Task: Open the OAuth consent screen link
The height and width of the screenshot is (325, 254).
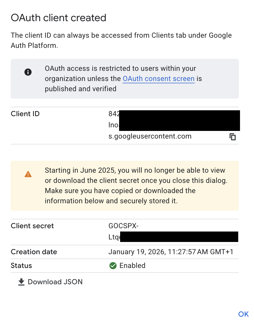Action: tap(158, 79)
